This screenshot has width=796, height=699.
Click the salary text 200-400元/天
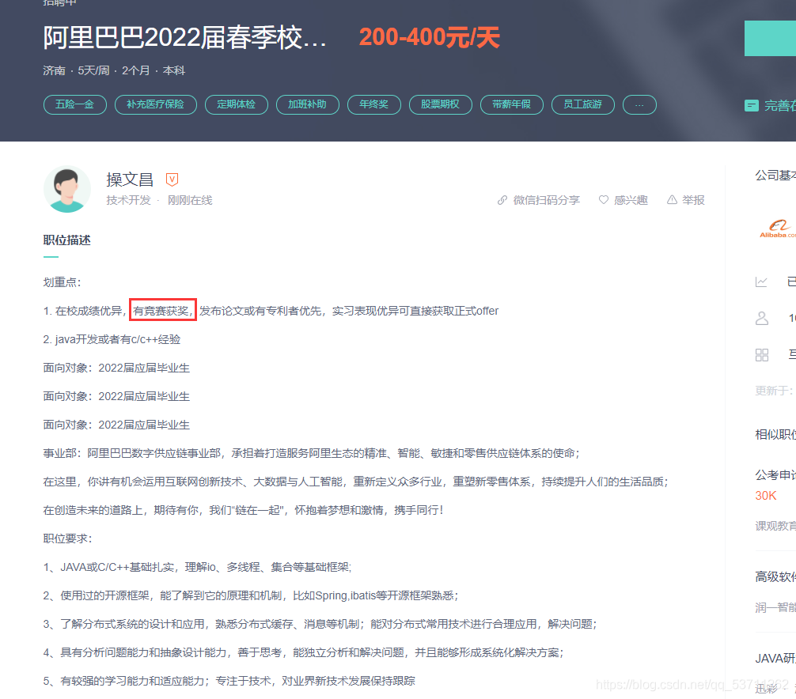point(430,37)
